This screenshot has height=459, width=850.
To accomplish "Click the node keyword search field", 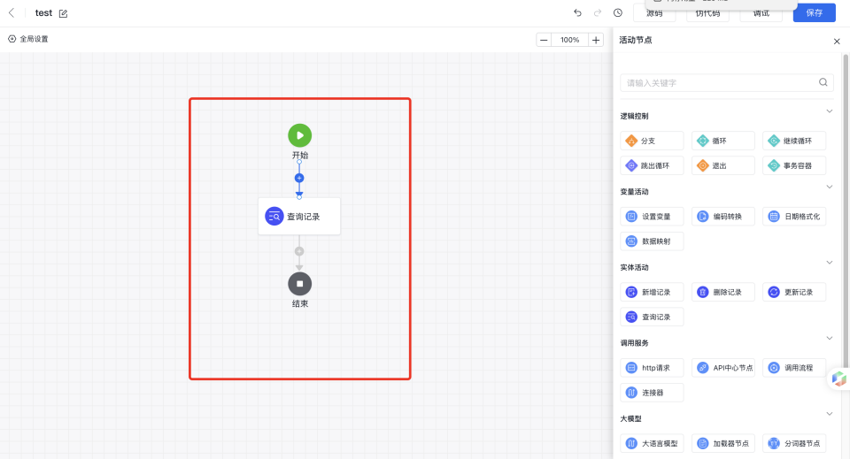I will tap(721, 82).
